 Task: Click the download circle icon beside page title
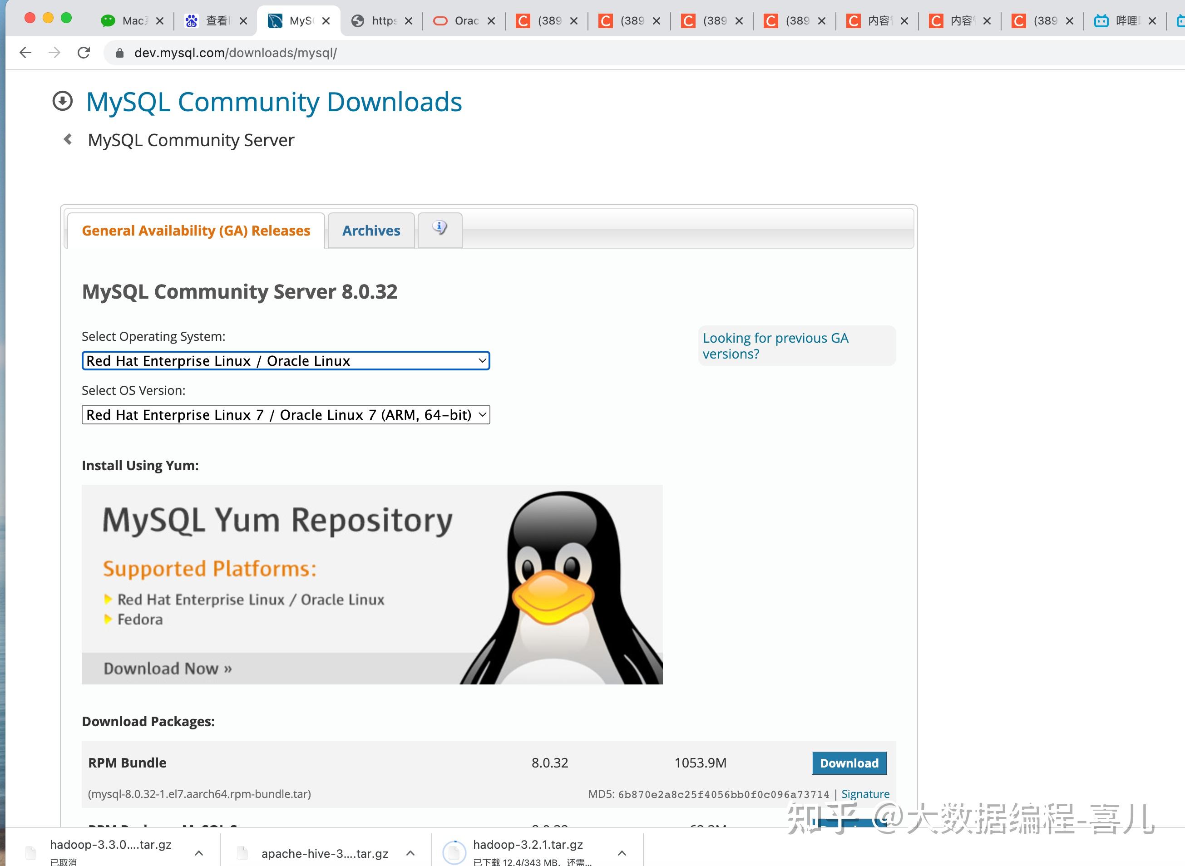[x=62, y=101]
